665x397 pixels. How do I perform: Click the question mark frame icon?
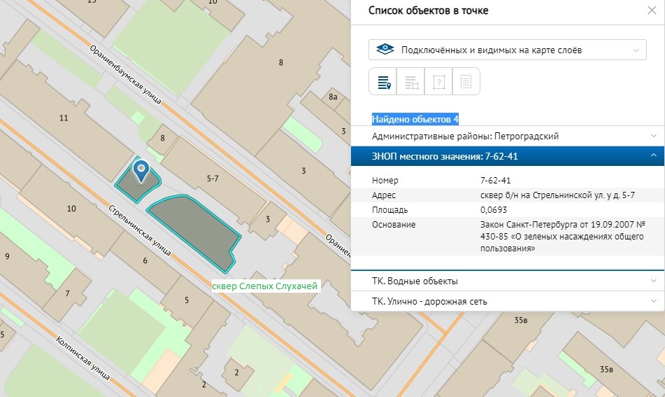[438, 82]
